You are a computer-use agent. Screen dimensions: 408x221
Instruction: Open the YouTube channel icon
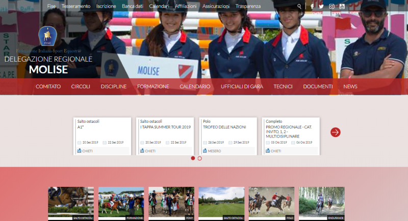[x=342, y=7]
